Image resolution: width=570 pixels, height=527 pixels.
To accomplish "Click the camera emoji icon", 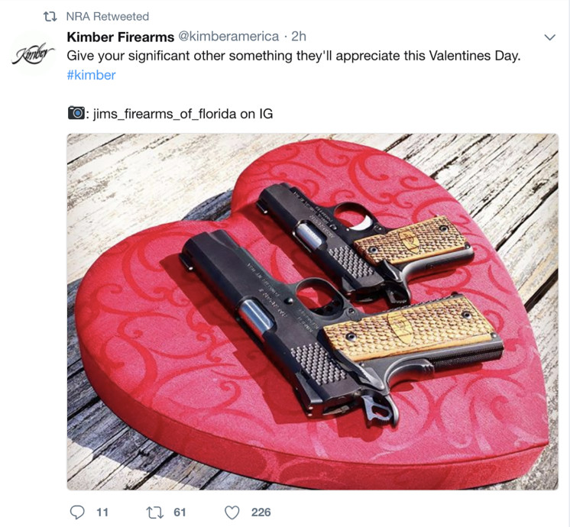I will point(76,114).
